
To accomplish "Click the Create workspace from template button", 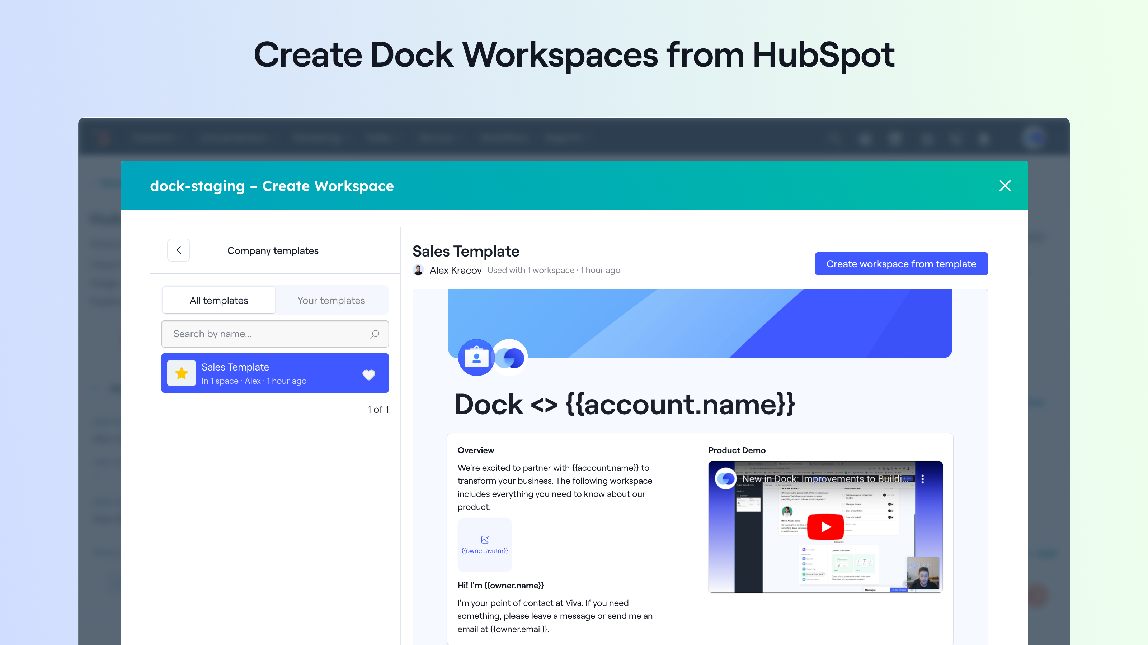I will click(901, 263).
